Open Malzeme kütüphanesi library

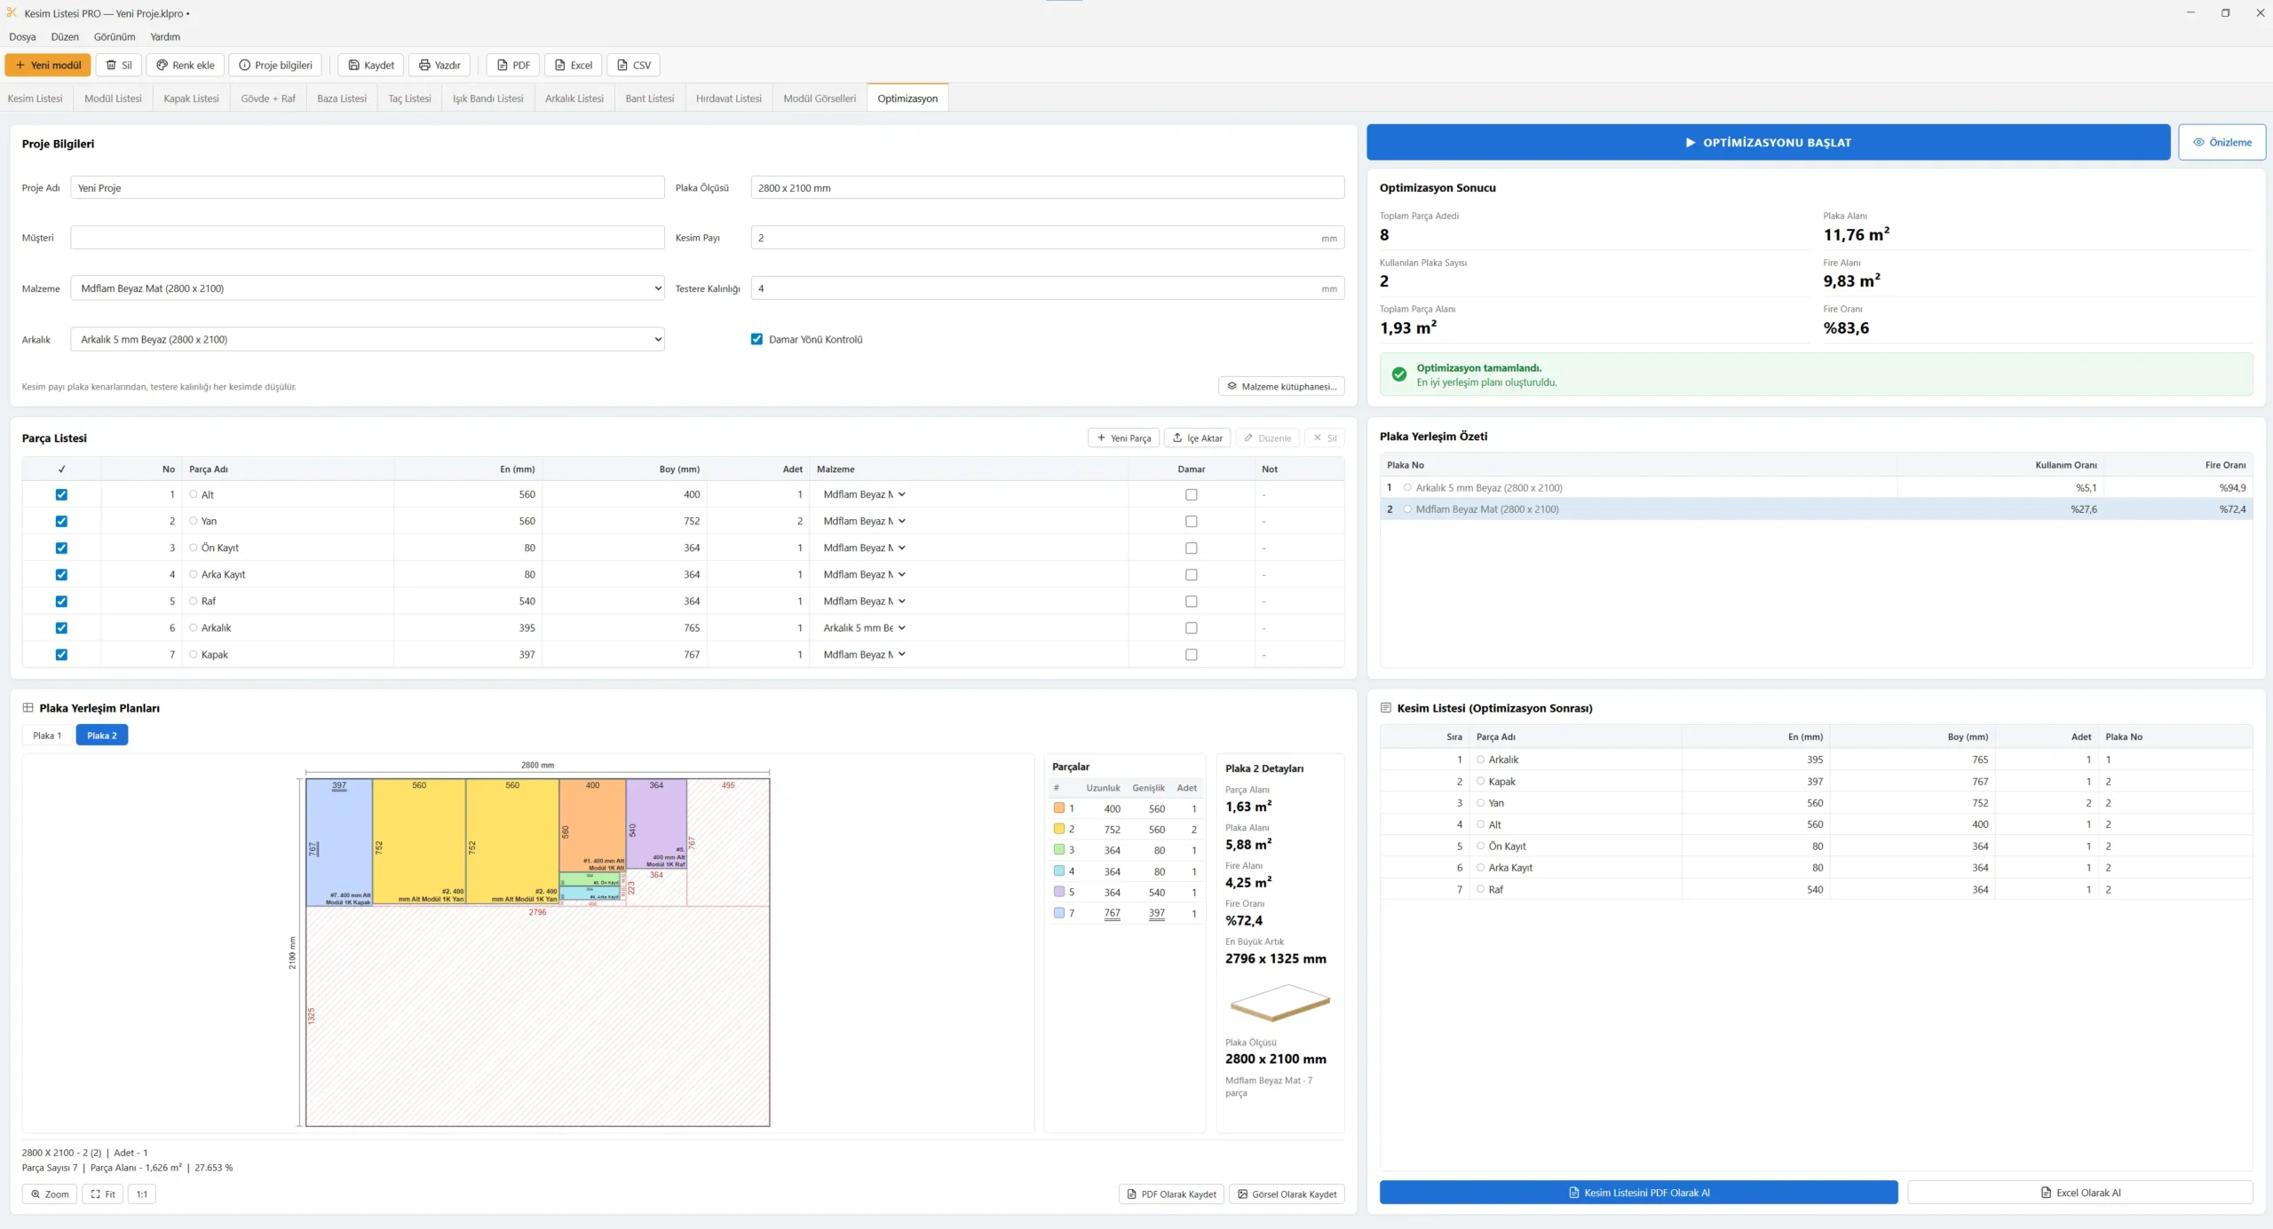point(1281,386)
